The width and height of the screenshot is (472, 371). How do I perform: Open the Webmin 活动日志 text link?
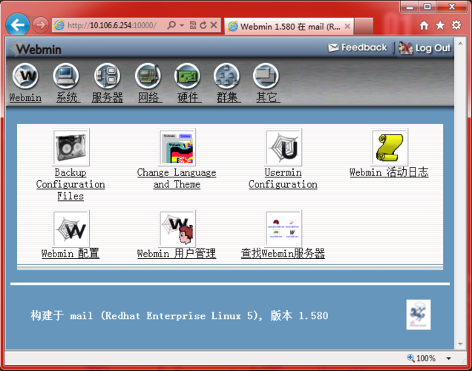pyautogui.click(x=389, y=172)
